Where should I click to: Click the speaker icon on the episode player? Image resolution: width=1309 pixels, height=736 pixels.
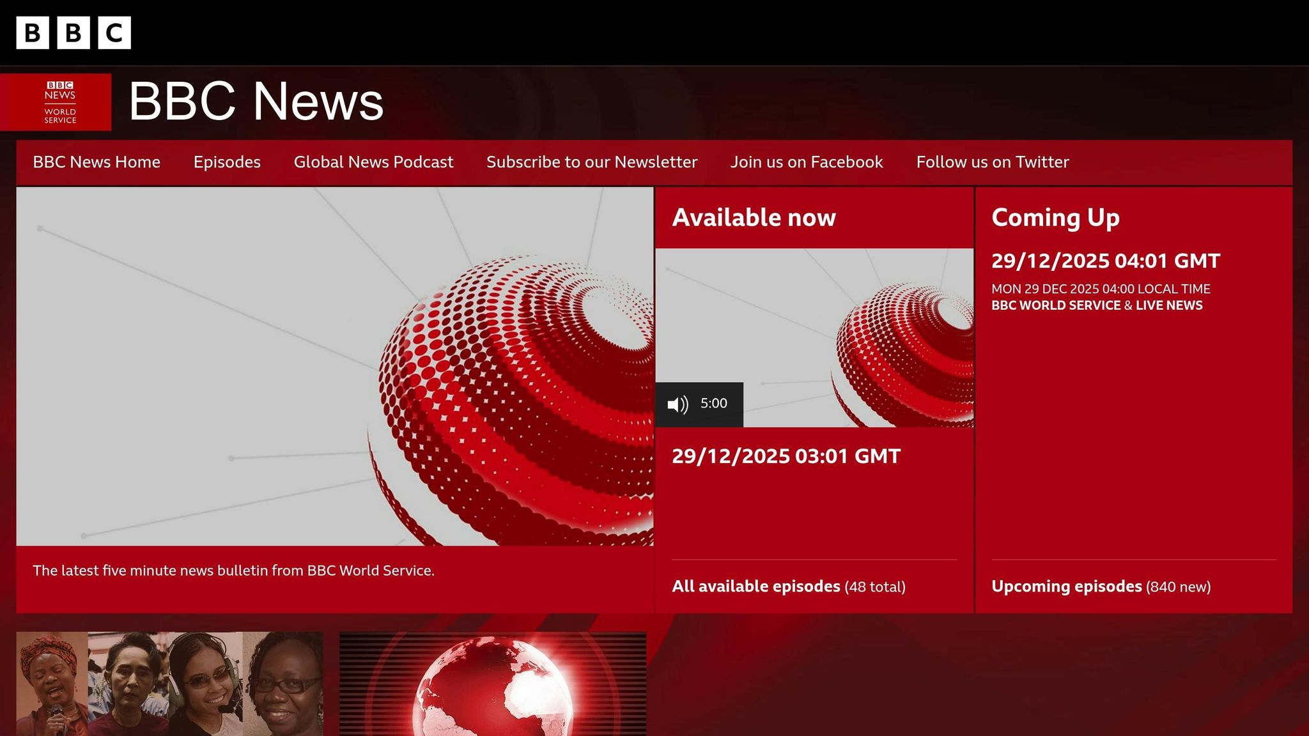(678, 403)
